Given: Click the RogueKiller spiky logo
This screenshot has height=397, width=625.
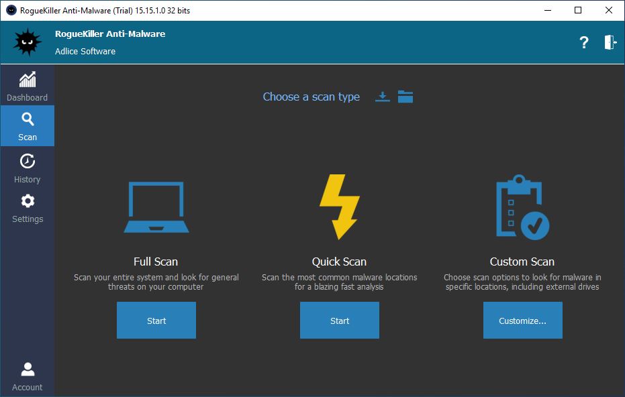Looking at the screenshot, I should point(27,42).
